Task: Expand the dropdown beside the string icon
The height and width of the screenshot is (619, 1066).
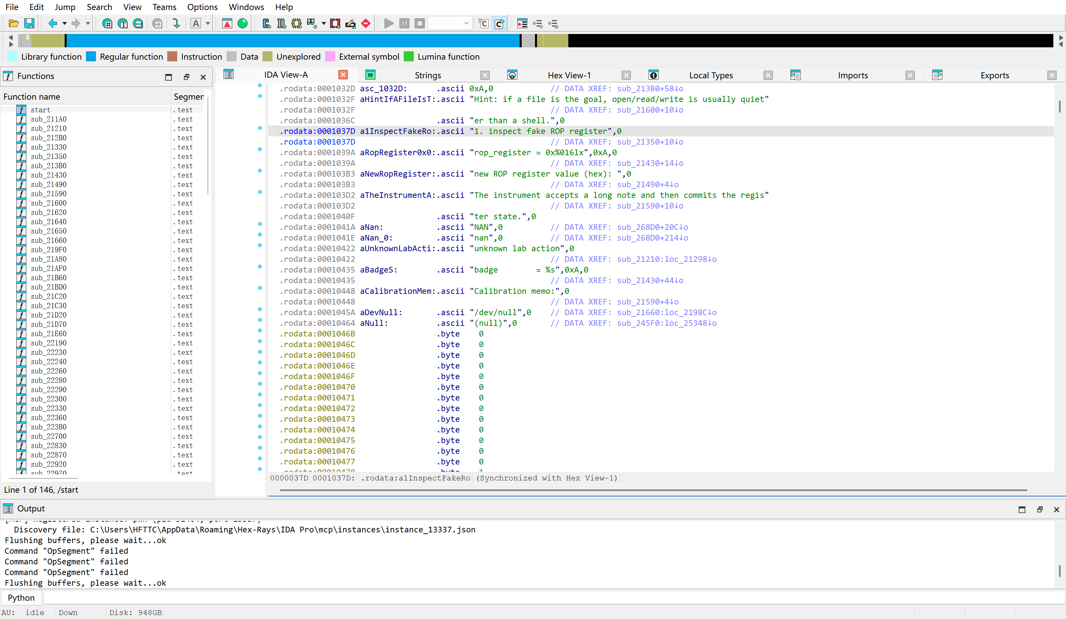Action: 323,24
